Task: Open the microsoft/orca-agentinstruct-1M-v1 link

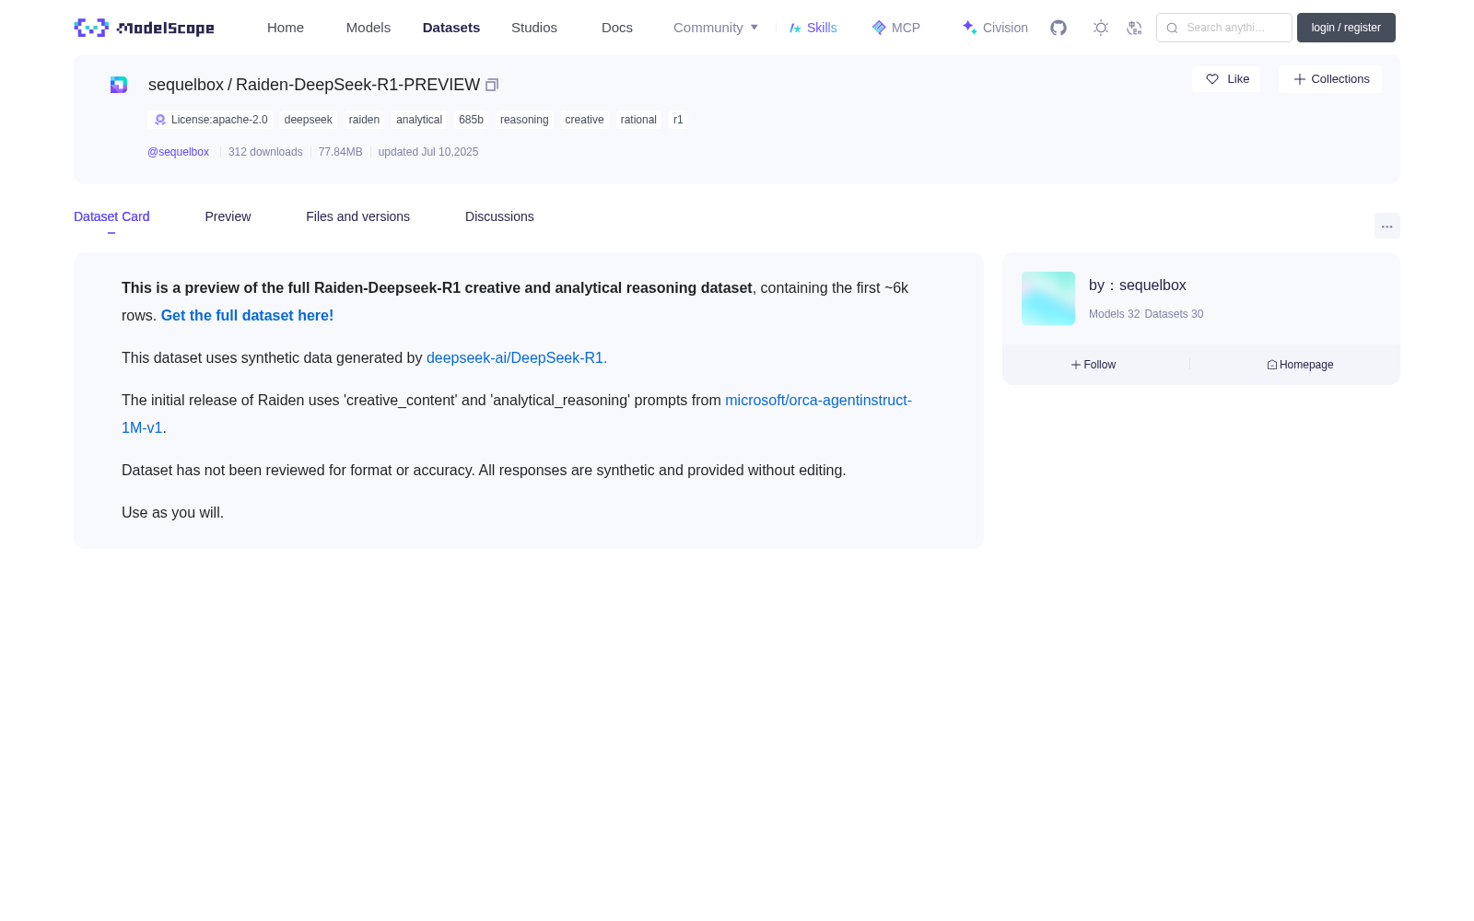Action: coord(818,401)
